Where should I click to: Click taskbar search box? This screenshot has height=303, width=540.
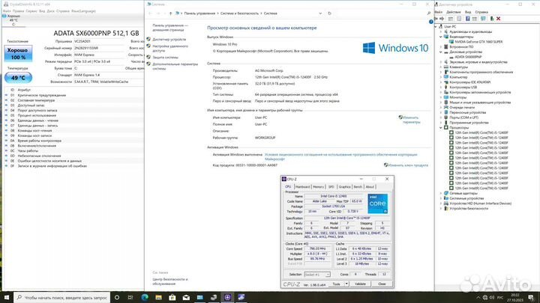(62, 298)
